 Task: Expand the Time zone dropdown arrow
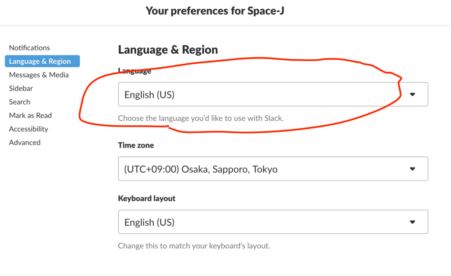tap(412, 169)
